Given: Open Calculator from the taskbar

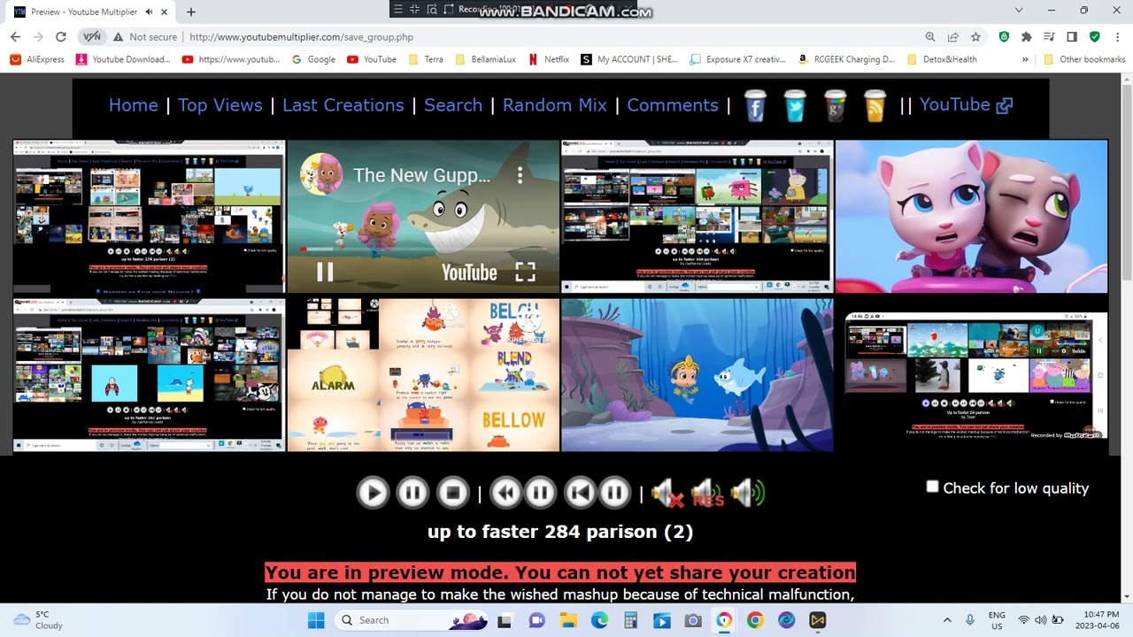Looking at the screenshot, I should [x=630, y=620].
